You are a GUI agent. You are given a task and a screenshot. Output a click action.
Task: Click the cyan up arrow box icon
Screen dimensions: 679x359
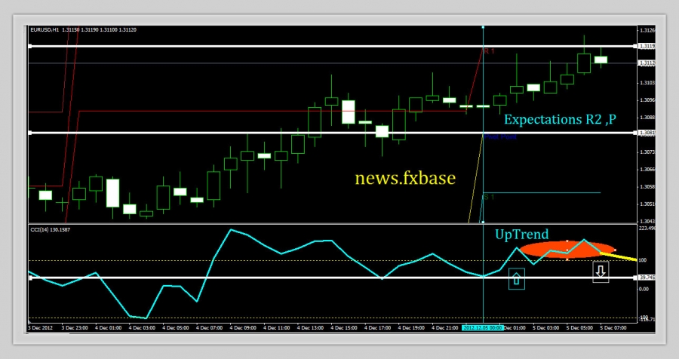516,279
